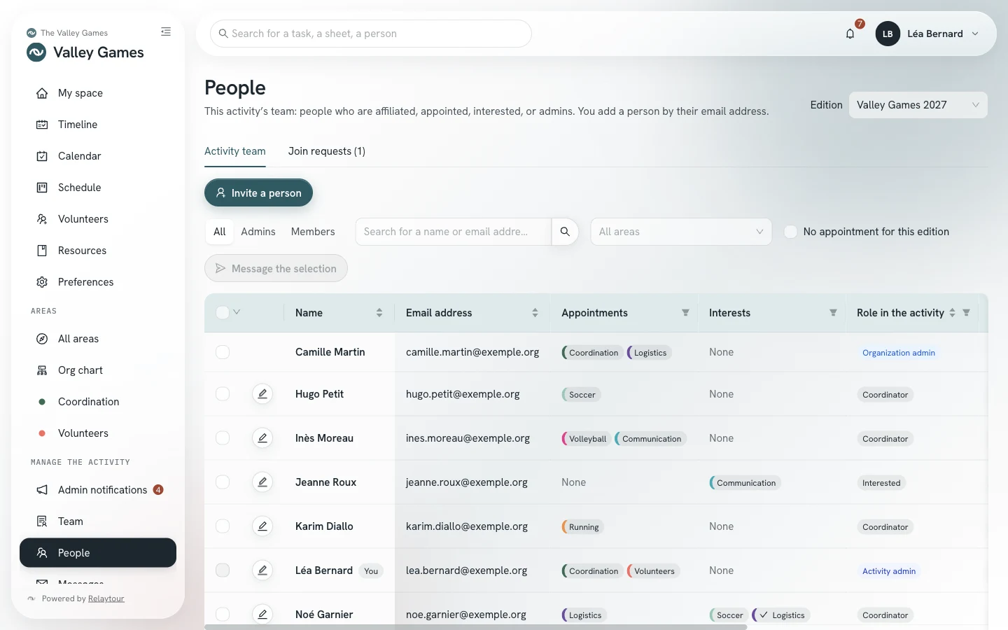This screenshot has width=1008, height=630.
Task: Edit Karim Diallo with the pencil icon
Action: [x=262, y=526]
